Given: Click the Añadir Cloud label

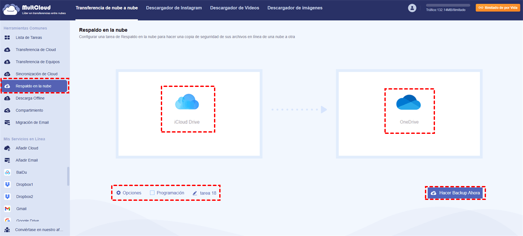Looking at the screenshot, I should point(27,148).
